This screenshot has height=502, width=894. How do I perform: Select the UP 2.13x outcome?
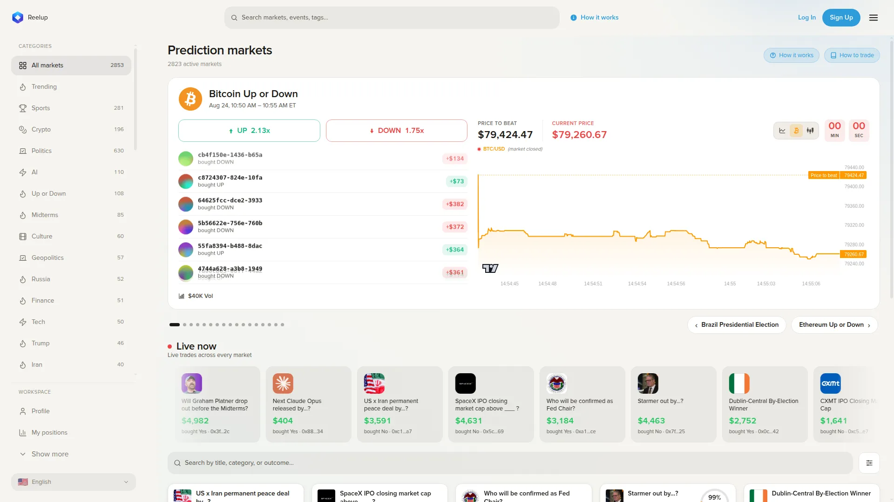pos(249,131)
